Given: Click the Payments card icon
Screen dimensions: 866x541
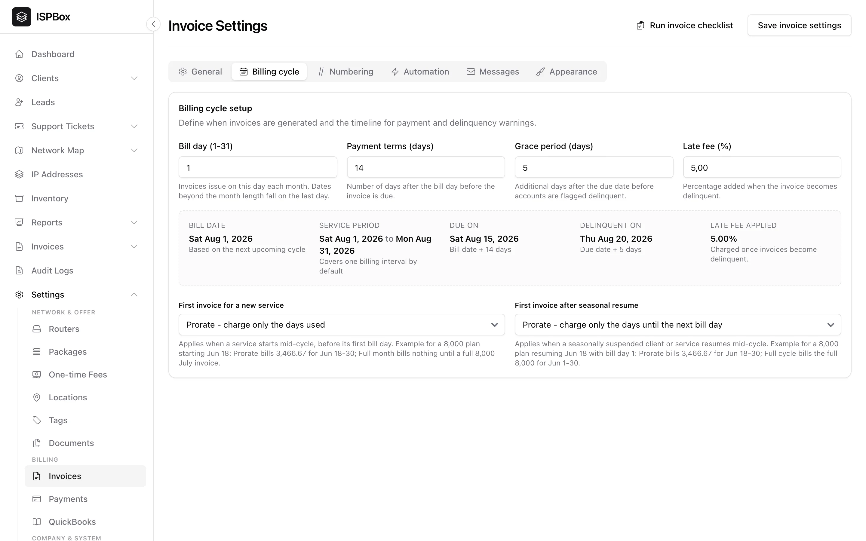Looking at the screenshot, I should [x=36, y=499].
